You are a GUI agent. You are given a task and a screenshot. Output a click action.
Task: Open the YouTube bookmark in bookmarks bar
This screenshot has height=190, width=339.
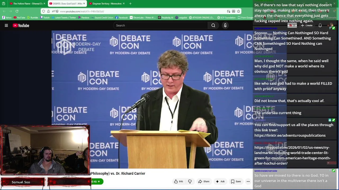click(19, 18)
